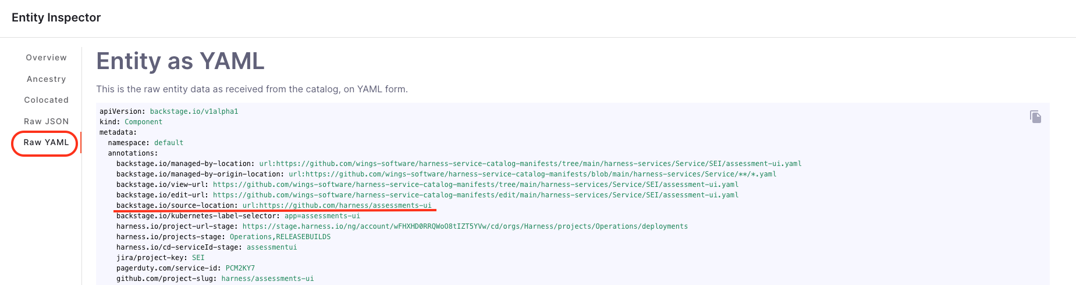1076x285 pixels.
Task: Copy the YAML to clipboard
Action: (1035, 117)
